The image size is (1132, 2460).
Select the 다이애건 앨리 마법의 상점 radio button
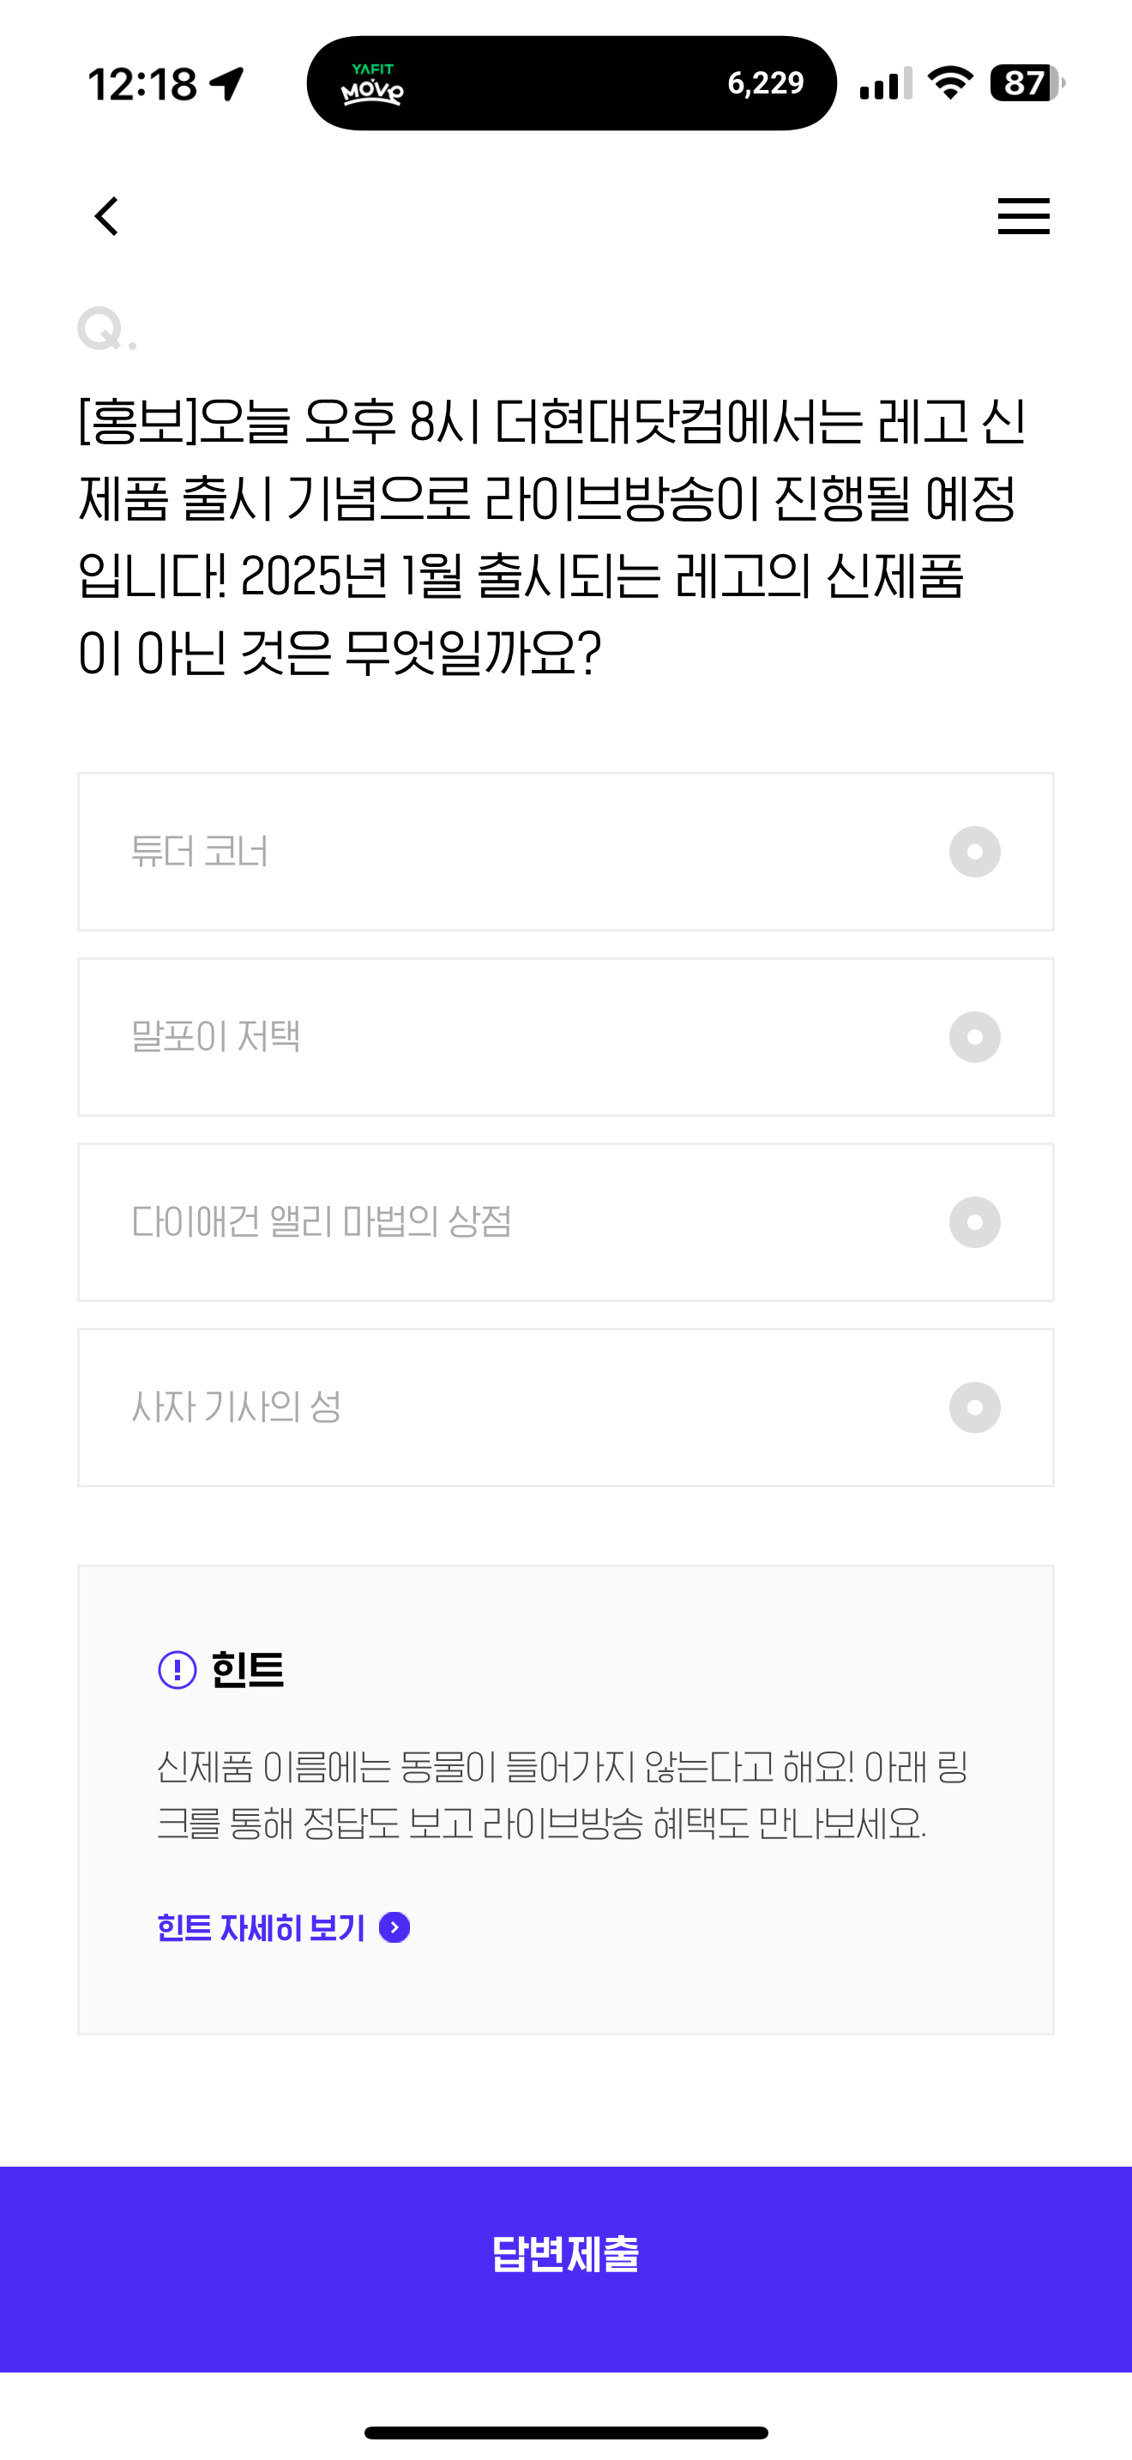click(x=974, y=1222)
